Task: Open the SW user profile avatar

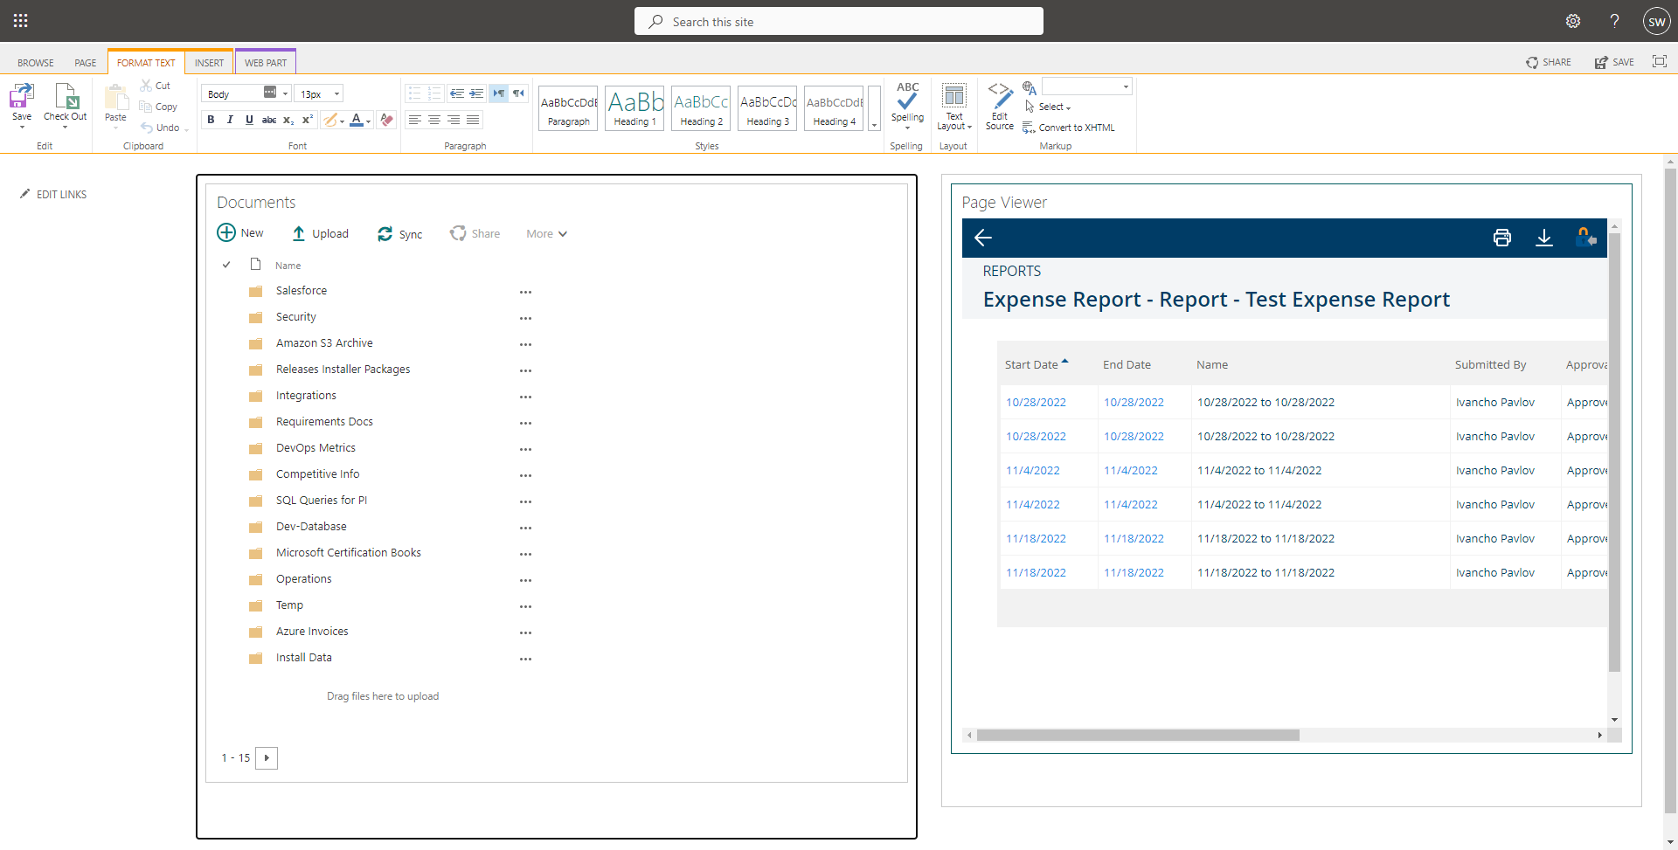Action: pos(1656,22)
